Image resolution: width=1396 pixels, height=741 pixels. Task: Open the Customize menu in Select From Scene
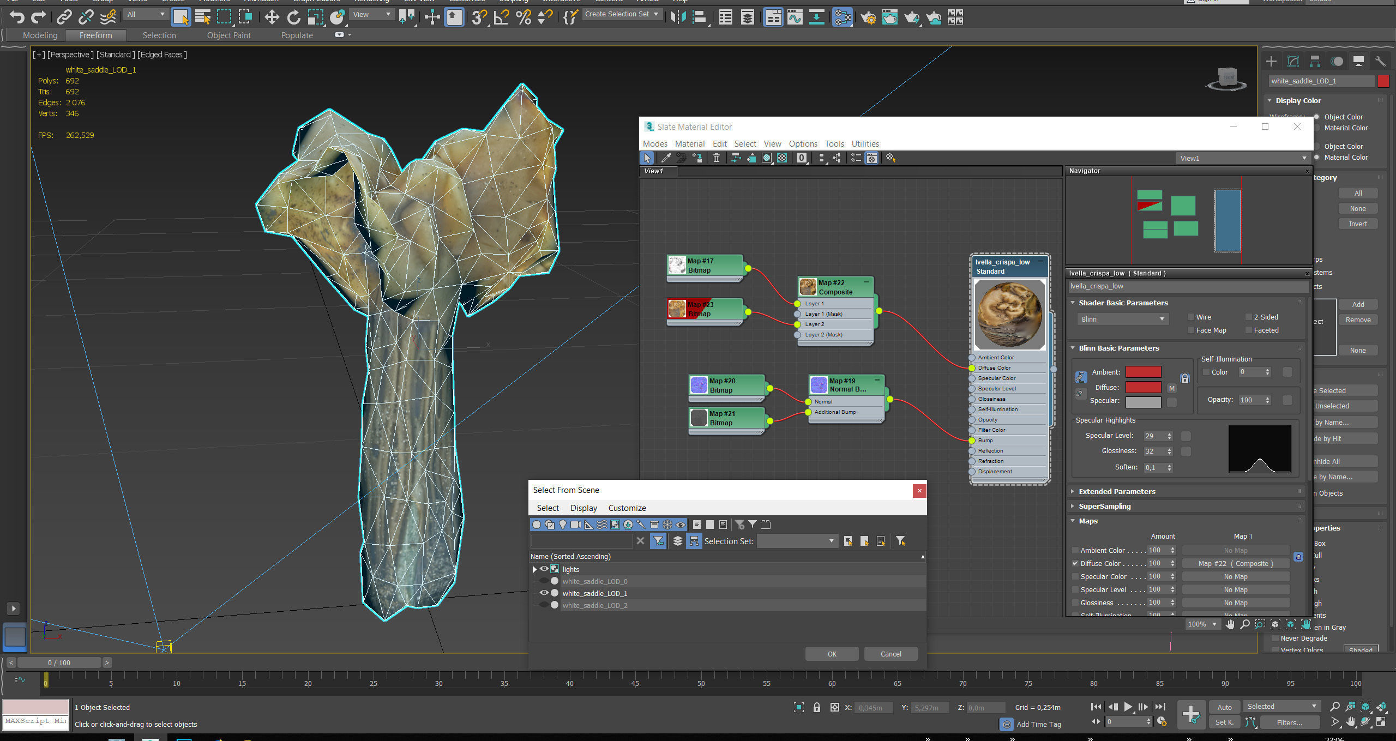627,508
